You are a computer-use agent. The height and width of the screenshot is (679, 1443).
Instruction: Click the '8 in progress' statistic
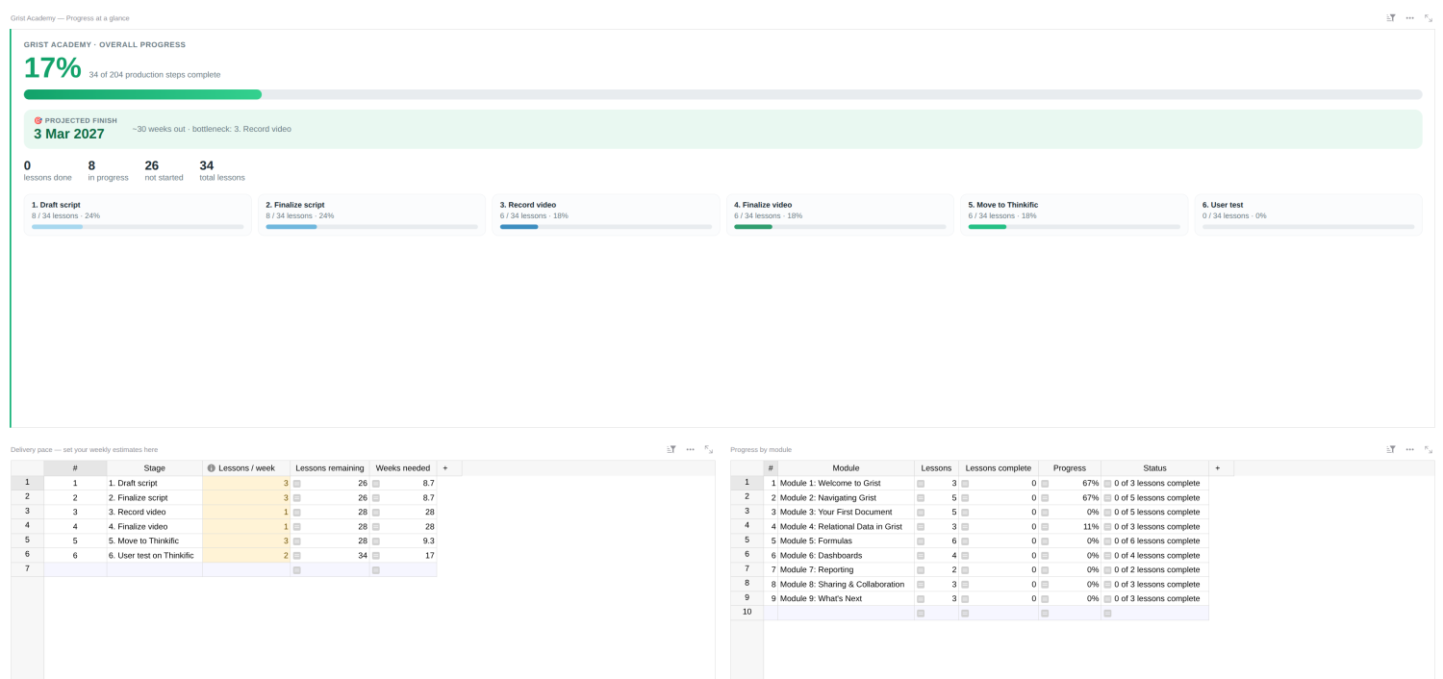tap(108, 170)
